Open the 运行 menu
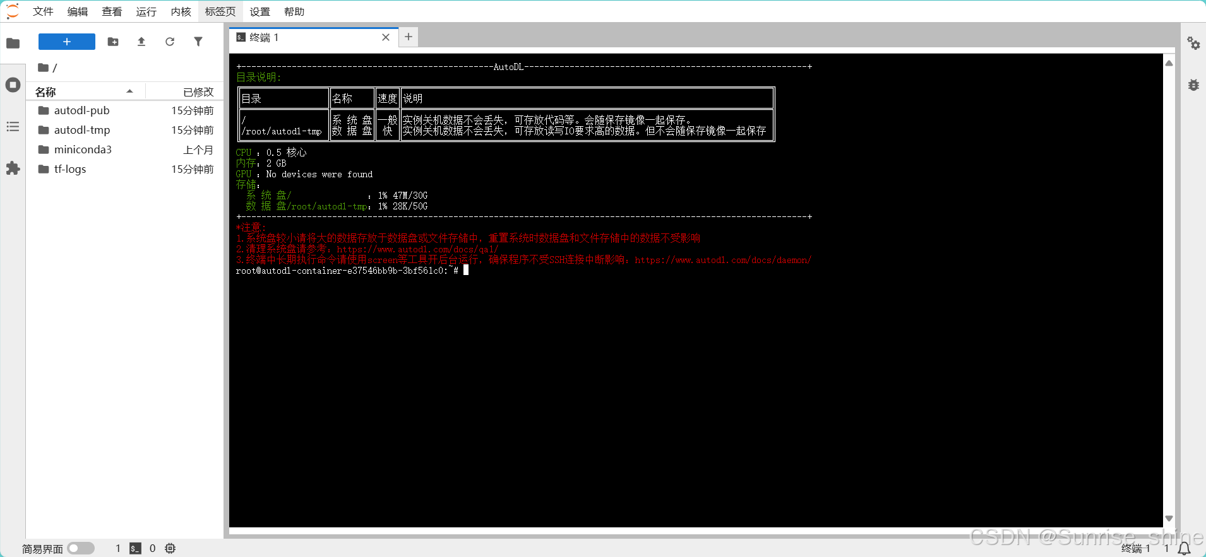Viewport: 1206px width, 557px height. click(x=146, y=11)
